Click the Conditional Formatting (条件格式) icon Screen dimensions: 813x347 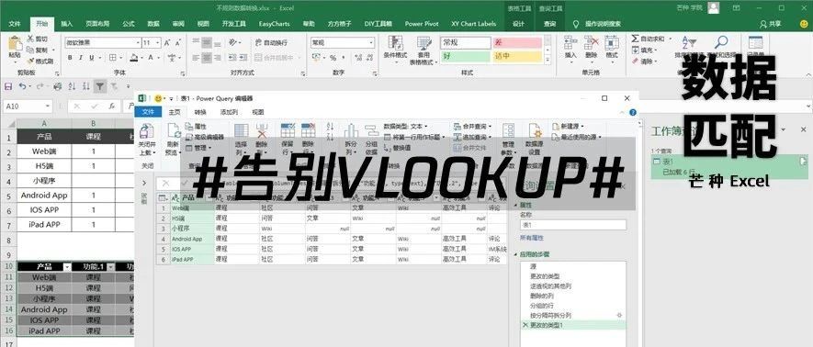pyautogui.click(x=396, y=50)
